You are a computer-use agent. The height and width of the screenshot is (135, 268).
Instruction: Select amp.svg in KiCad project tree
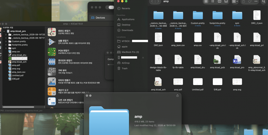16,69
